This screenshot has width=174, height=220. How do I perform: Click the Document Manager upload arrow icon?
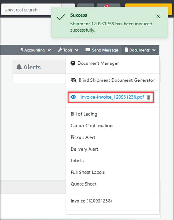point(73,63)
